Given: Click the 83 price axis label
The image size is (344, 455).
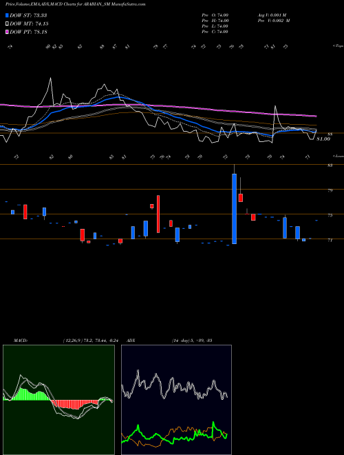Looking at the screenshot, I should point(330,165).
